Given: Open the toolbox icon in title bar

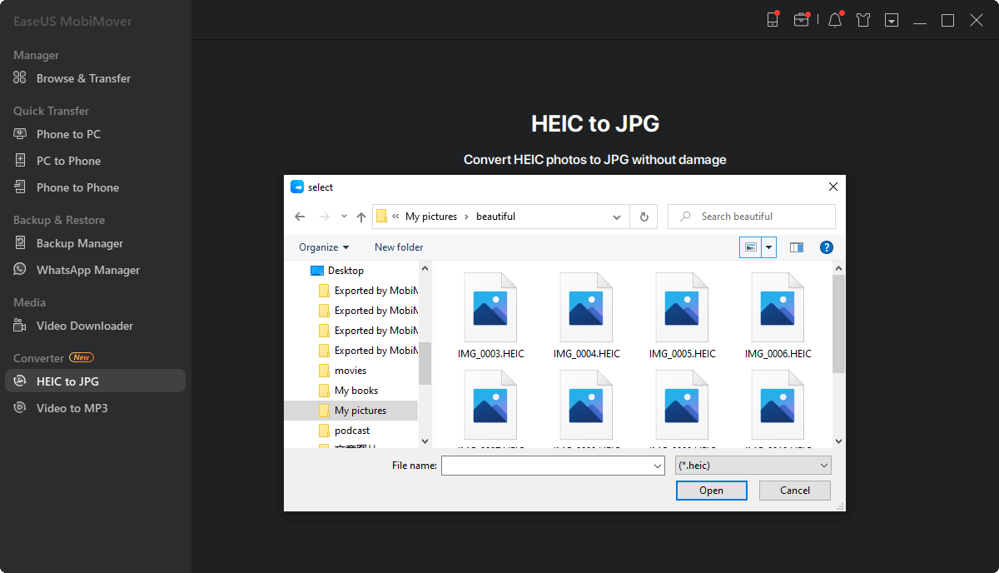Looking at the screenshot, I should pyautogui.click(x=802, y=20).
